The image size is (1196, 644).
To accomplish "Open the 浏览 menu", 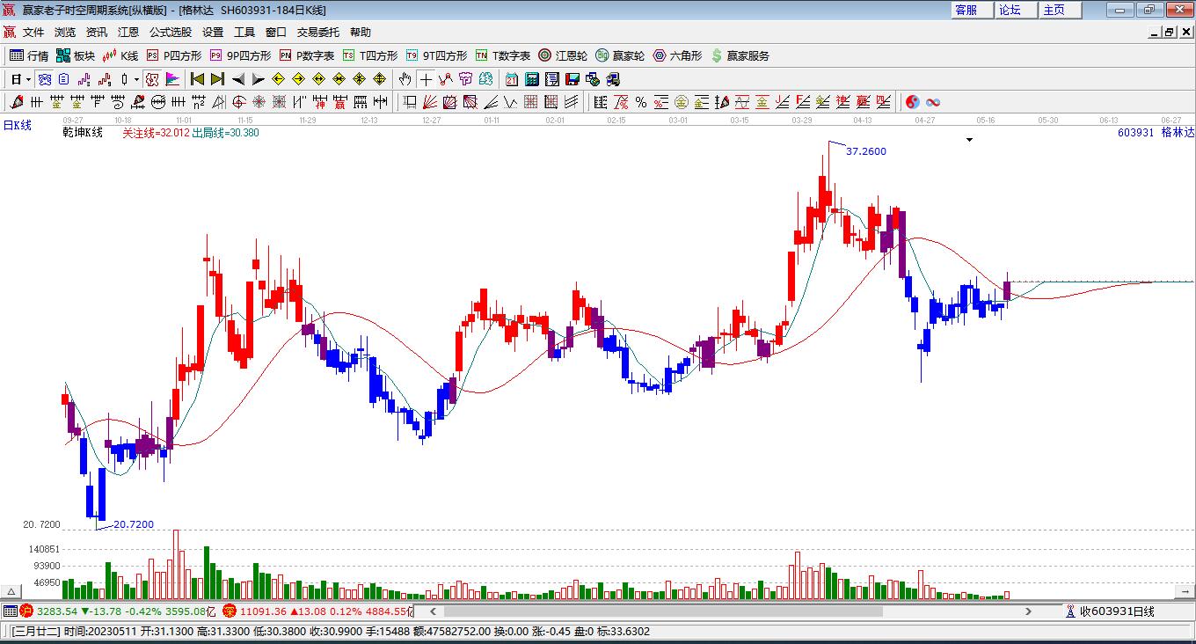I will tap(65, 33).
